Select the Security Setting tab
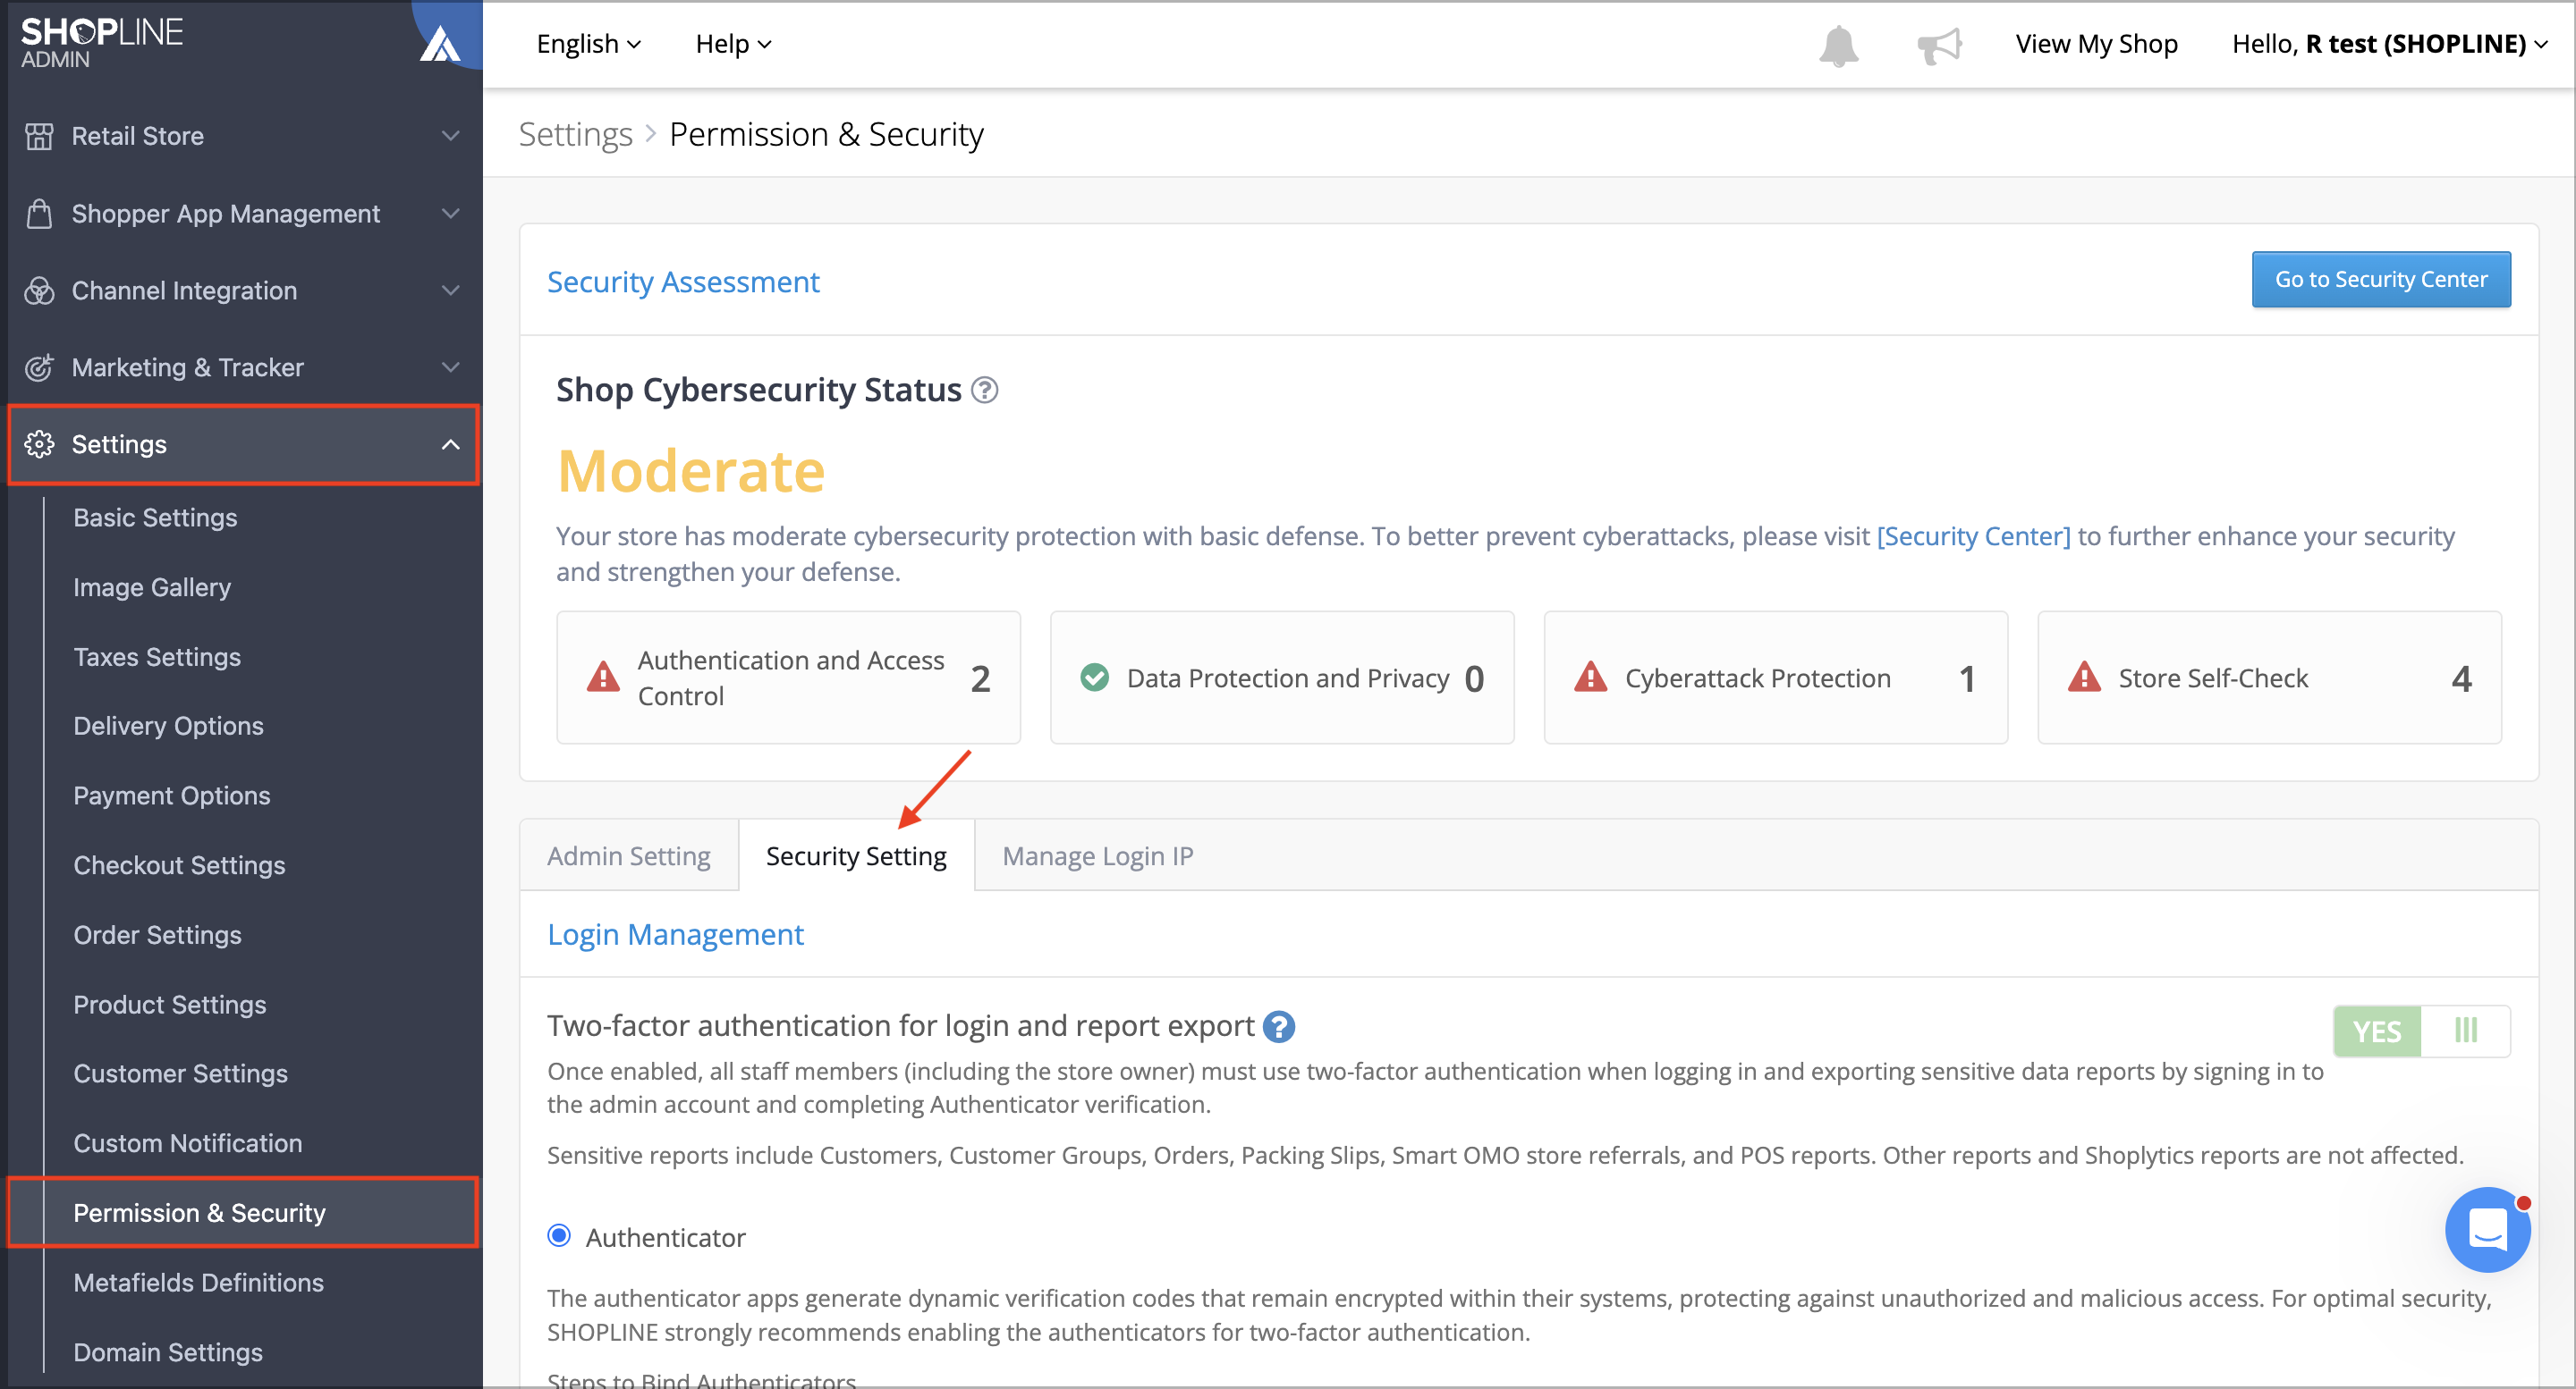The image size is (2576, 1389). coord(856,856)
